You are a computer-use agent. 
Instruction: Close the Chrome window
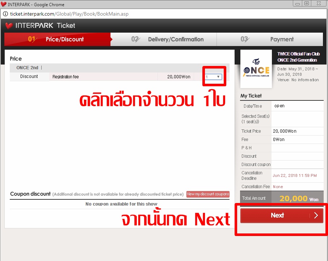(x=319, y=4)
